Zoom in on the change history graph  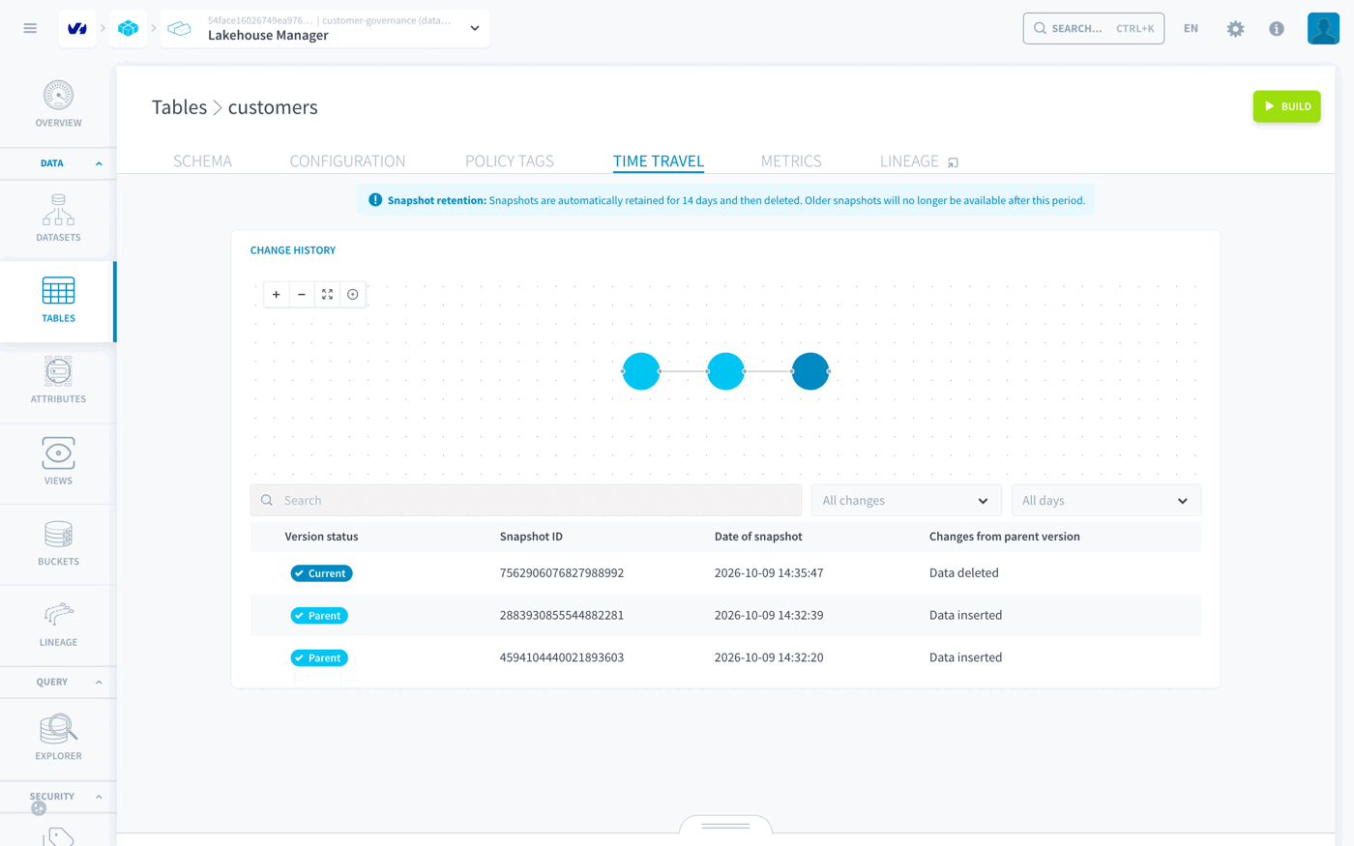(277, 295)
